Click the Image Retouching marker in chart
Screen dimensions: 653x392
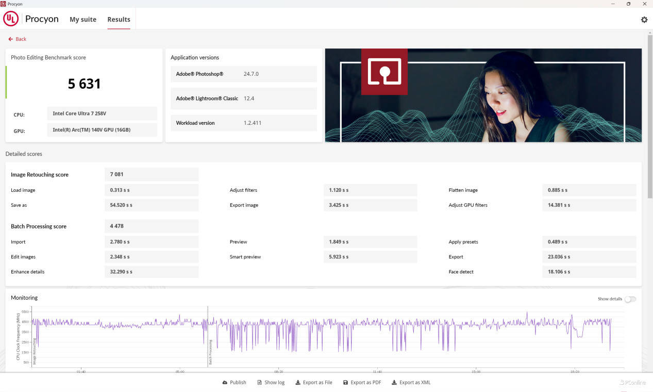[35, 352]
